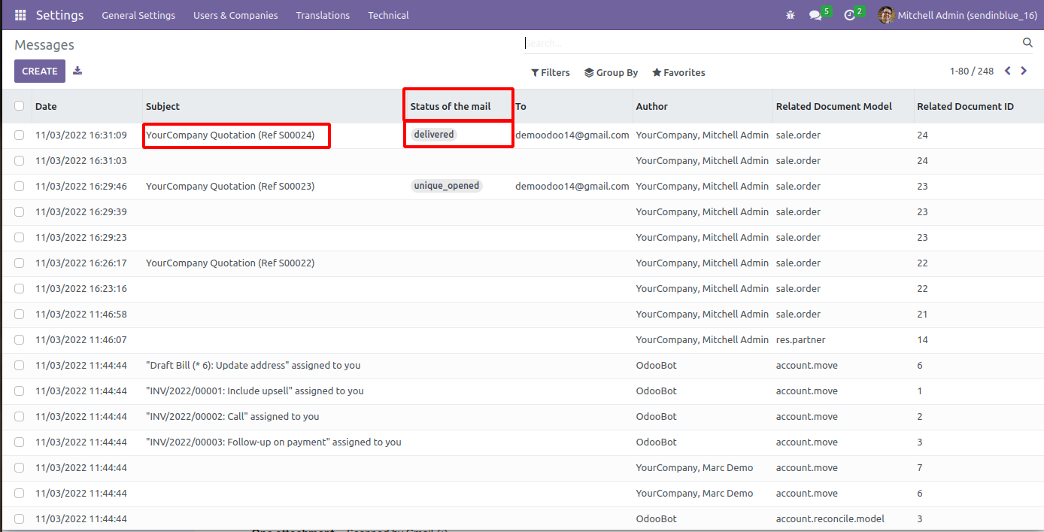Open the Users & Companies menu

coord(235,15)
